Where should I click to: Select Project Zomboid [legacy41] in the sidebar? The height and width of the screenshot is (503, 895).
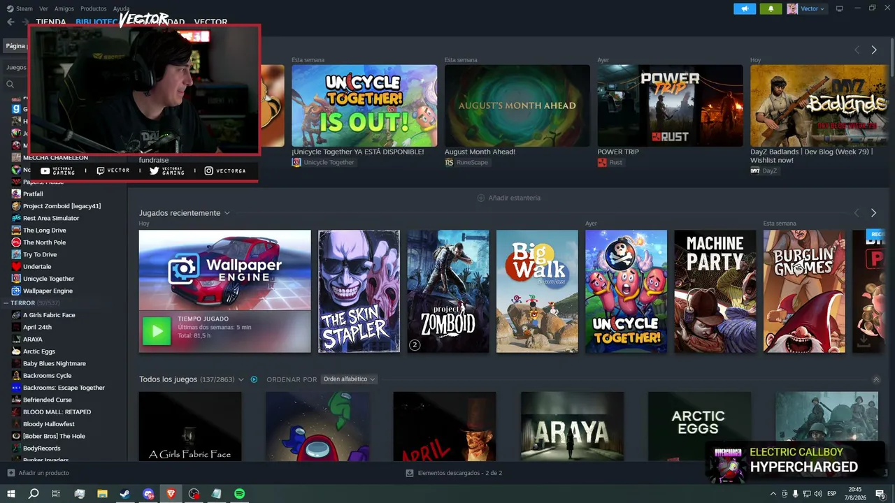pos(62,206)
